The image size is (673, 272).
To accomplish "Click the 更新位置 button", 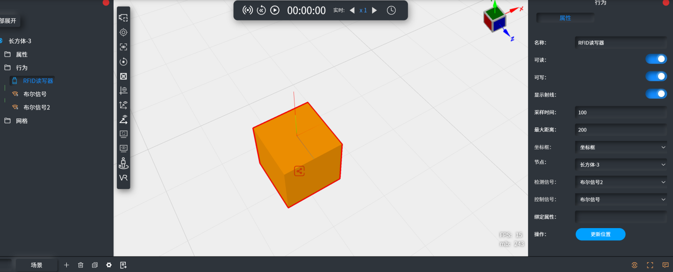I will pyautogui.click(x=601, y=234).
